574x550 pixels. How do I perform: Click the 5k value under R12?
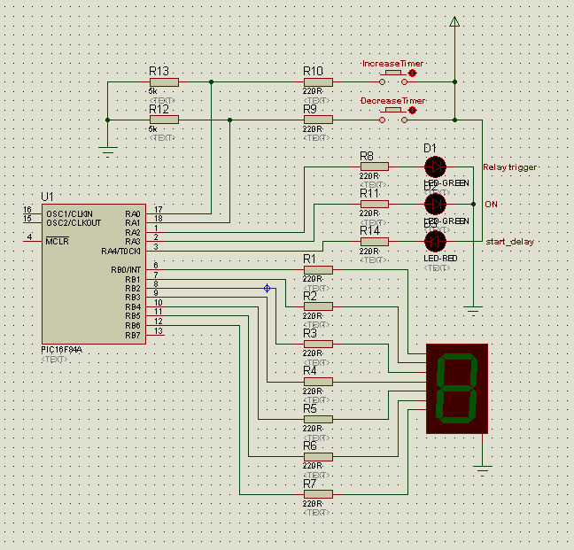tap(152, 129)
